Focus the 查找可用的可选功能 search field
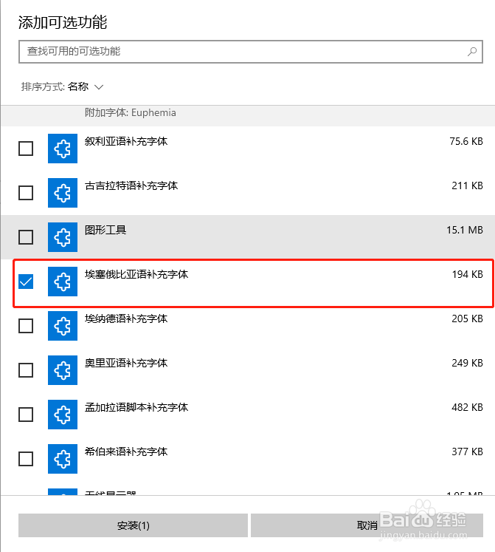Screen dimensions: 495x552 click(251, 52)
